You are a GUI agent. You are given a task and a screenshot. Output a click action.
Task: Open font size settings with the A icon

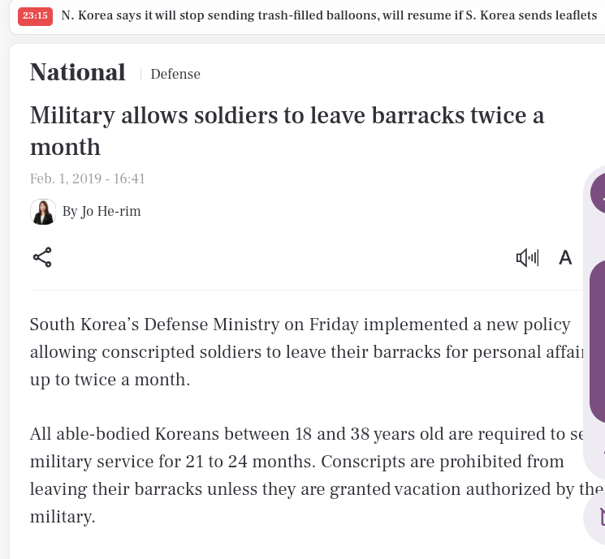click(565, 258)
